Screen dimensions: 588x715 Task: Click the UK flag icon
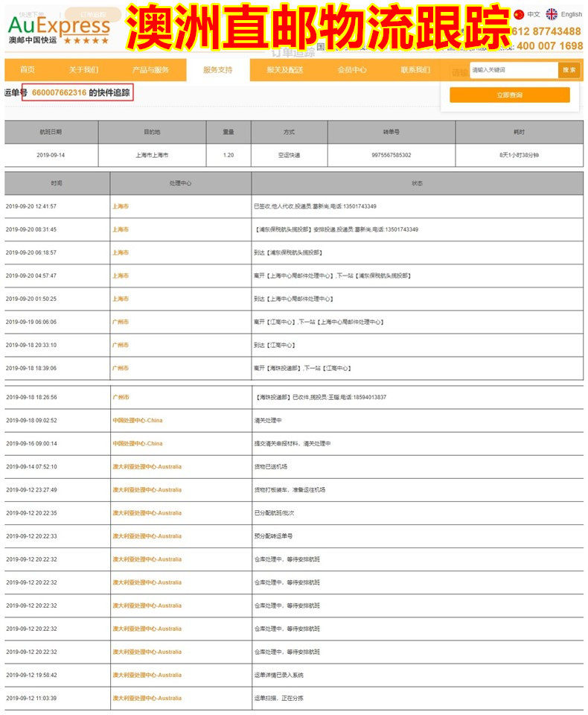click(x=552, y=14)
